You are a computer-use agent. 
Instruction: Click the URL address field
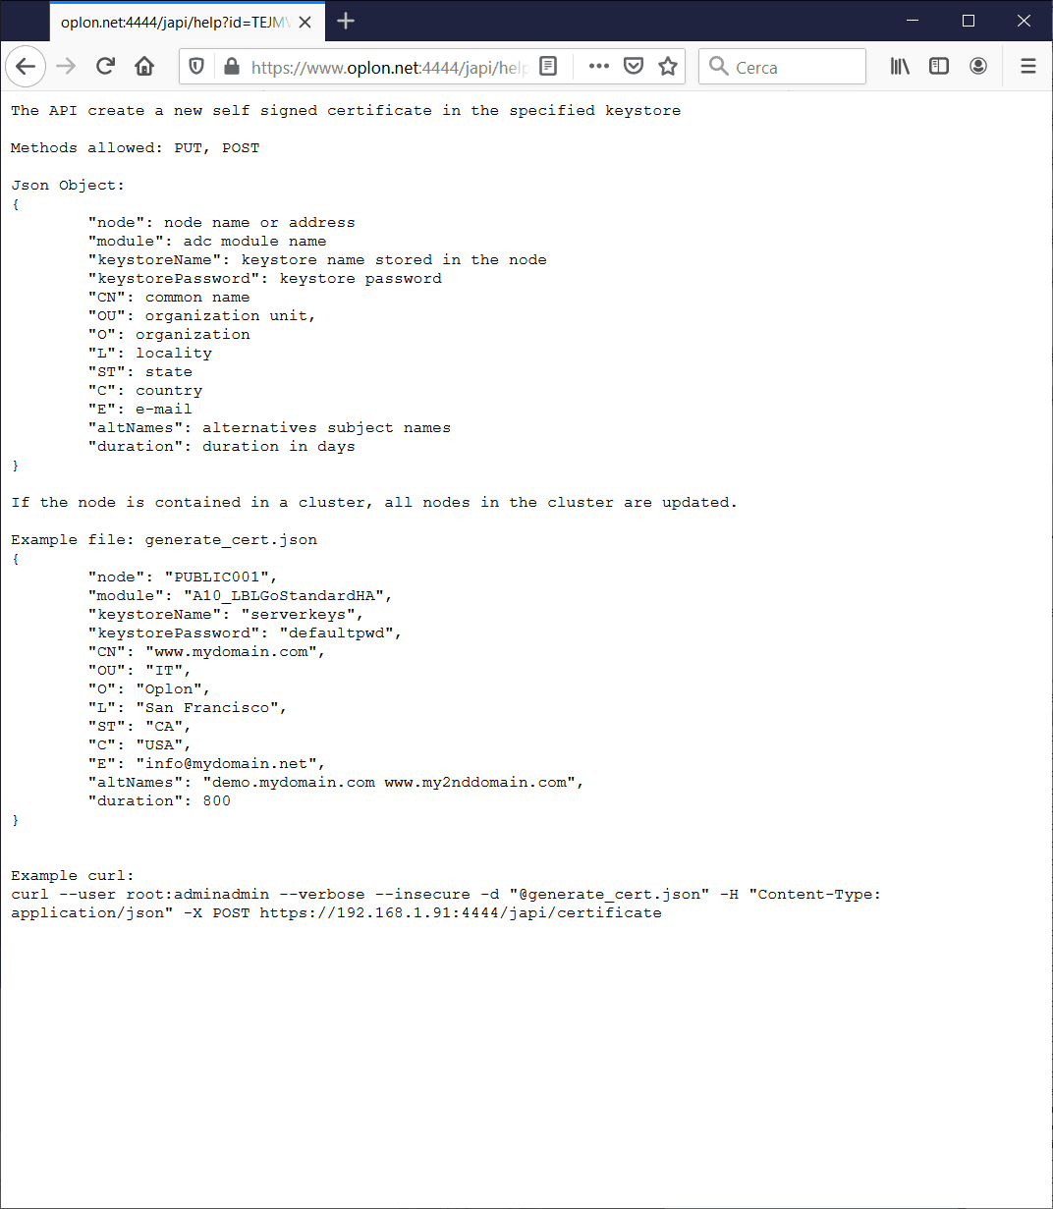coord(390,67)
